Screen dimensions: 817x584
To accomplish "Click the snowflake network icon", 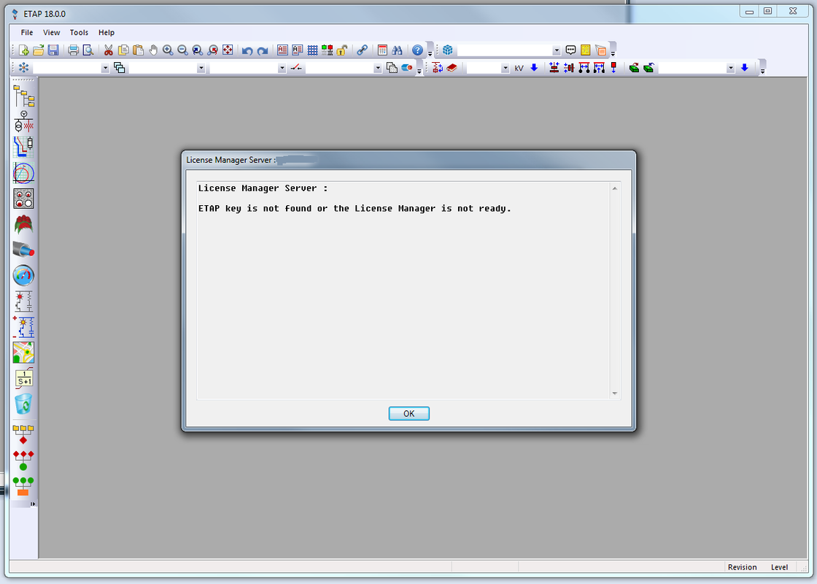I will click(x=23, y=68).
